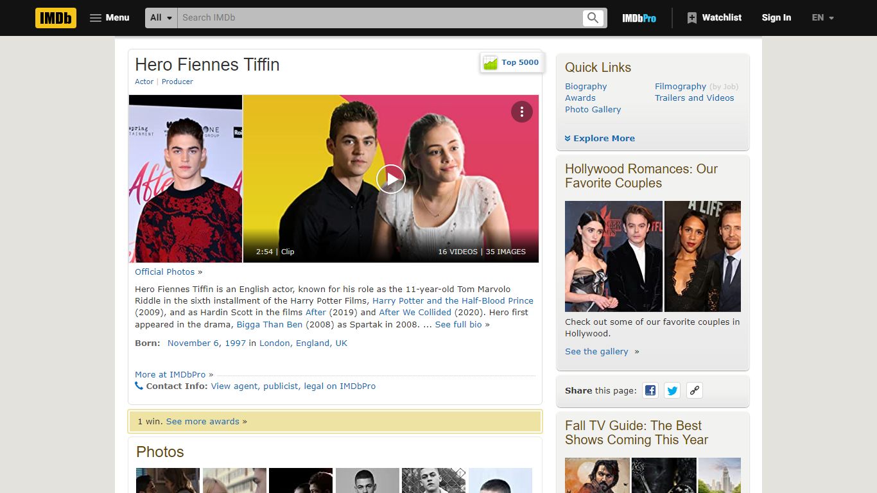Open the 16 VIDEOS link

(458, 252)
